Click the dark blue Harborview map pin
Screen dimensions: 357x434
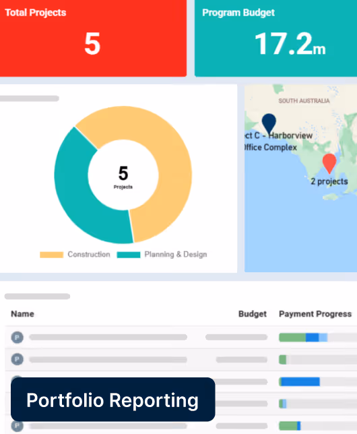(x=269, y=123)
